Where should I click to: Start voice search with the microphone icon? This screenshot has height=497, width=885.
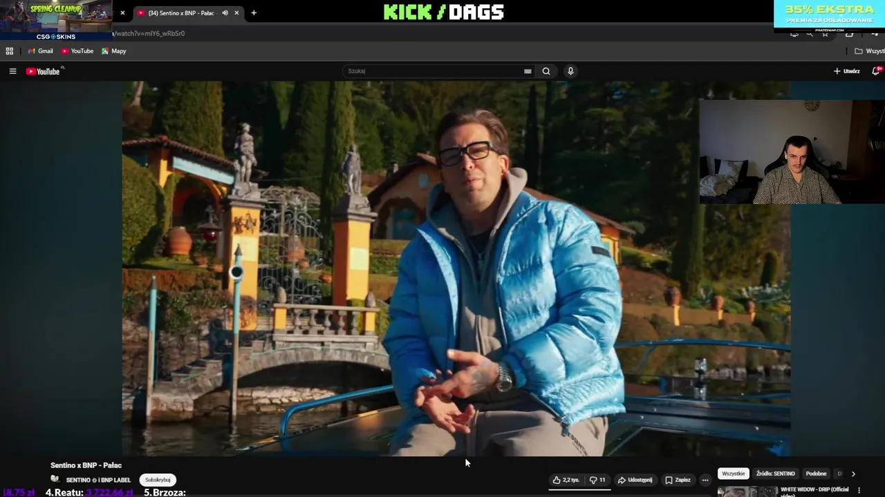(570, 71)
